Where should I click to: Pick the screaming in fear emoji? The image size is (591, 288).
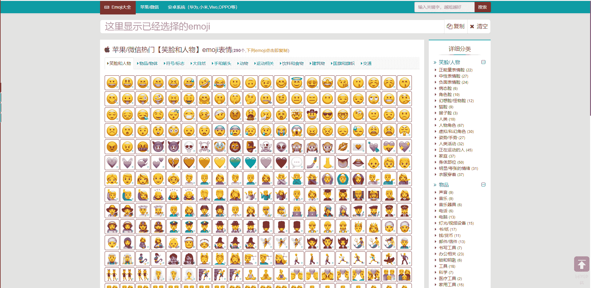click(296, 131)
